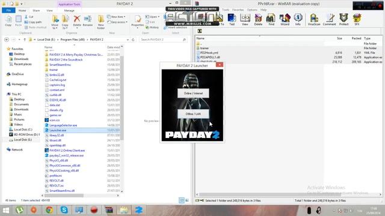
Task: Click WinRAR SFX toolbar icon
Action: 357,20
